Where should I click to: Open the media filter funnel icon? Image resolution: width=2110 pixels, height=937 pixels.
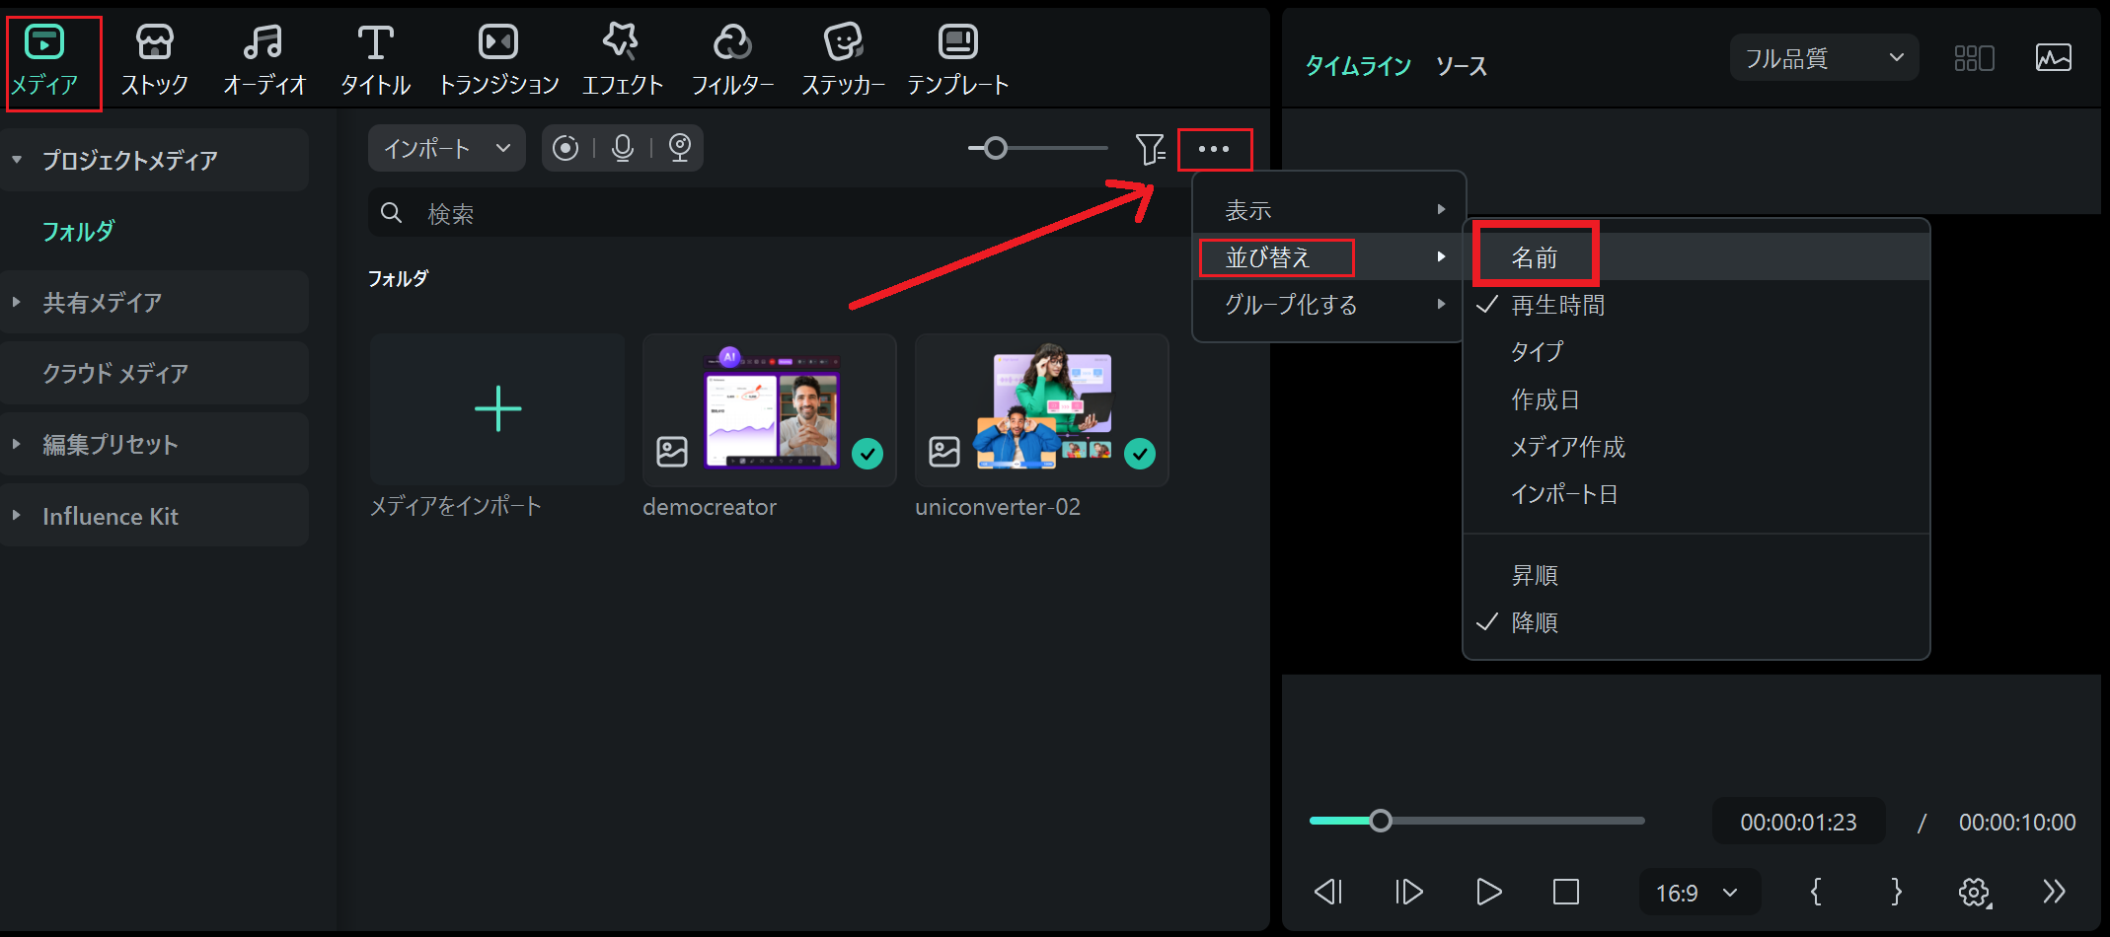click(x=1150, y=149)
